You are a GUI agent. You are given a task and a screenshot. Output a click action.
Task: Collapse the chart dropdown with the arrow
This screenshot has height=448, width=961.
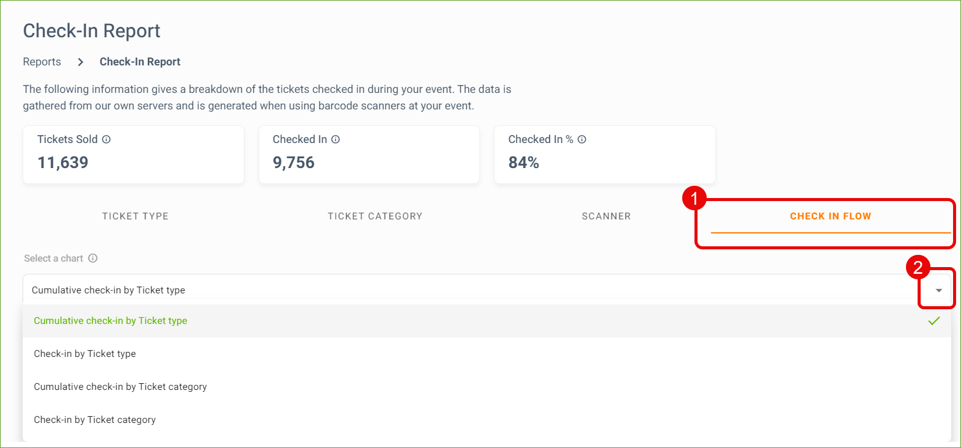click(939, 290)
